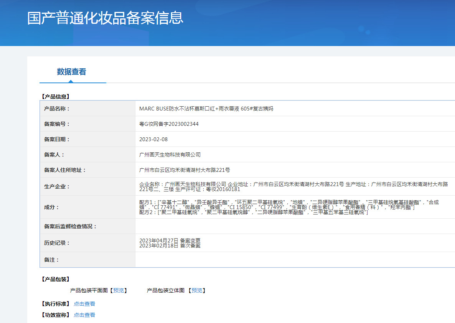Click the page title 国产普通化妆品备案信息
The height and width of the screenshot is (323, 455).
point(106,18)
